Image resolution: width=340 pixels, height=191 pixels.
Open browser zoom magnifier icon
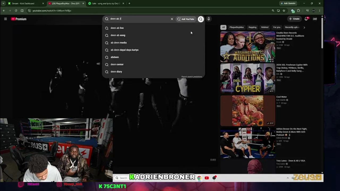(273, 11)
